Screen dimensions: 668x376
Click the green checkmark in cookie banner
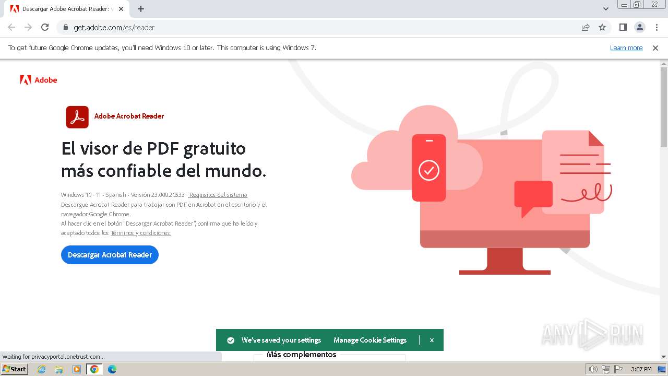tap(231, 340)
